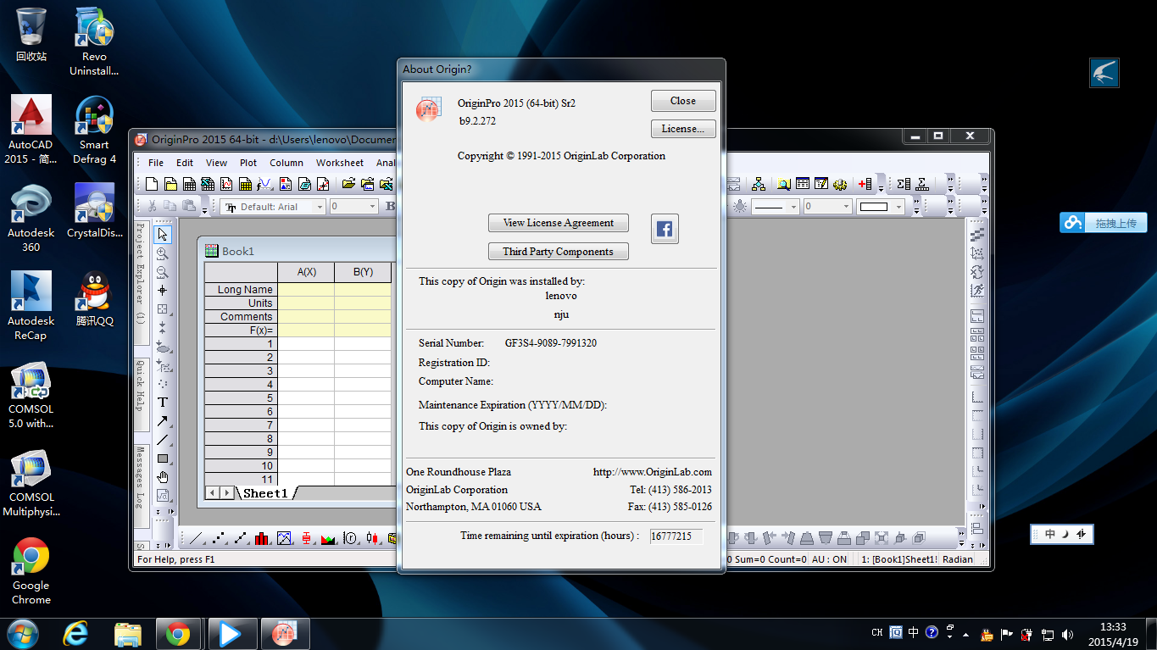Screen dimensions: 1157x650
Task: Click the Add New Columns icon
Action: coord(865,184)
